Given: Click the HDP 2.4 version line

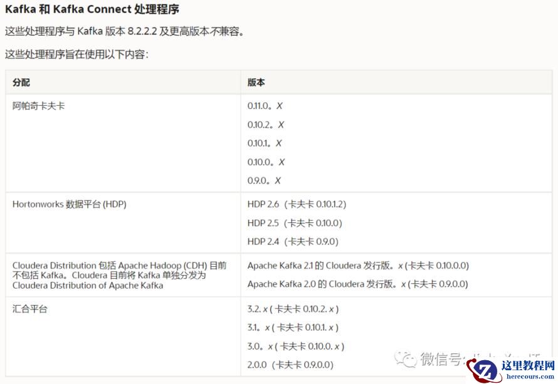Looking at the screenshot, I should tap(293, 242).
